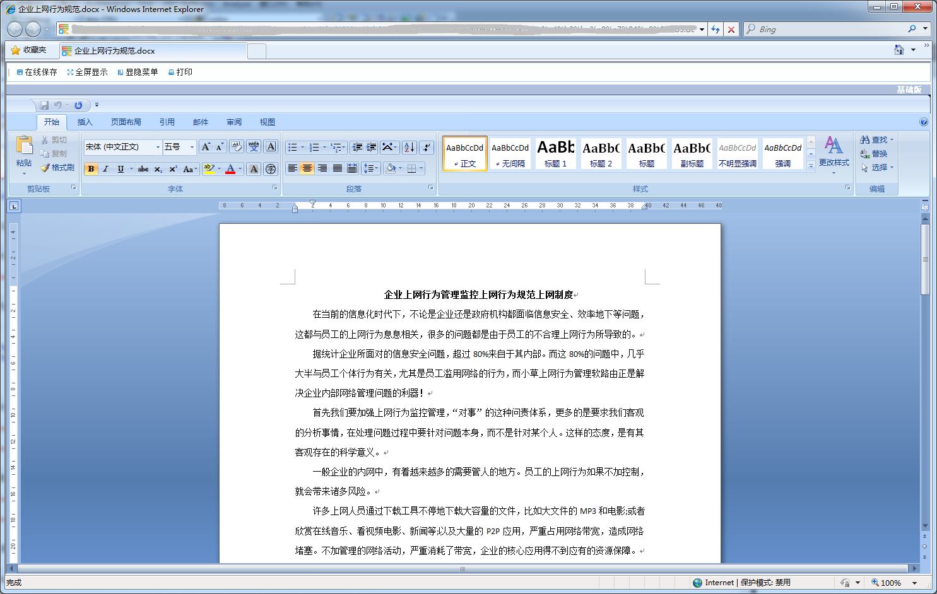This screenshot has height=594, width=937.
Task: Click the Paste (粘贴) clipboard icon
Action: point(24,146)
